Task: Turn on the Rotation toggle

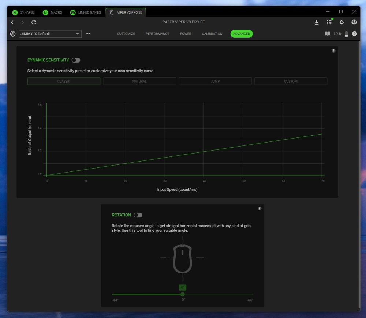Action: 138,215
